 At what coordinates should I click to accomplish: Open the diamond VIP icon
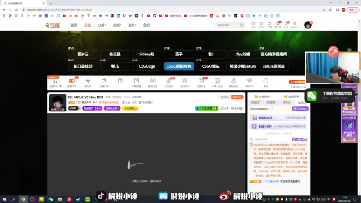click(250, 81)
